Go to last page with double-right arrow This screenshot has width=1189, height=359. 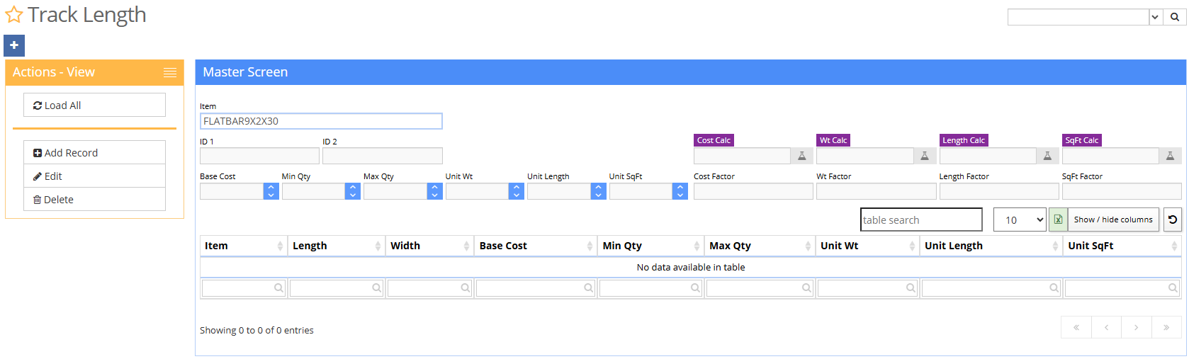pos(1166,327)
